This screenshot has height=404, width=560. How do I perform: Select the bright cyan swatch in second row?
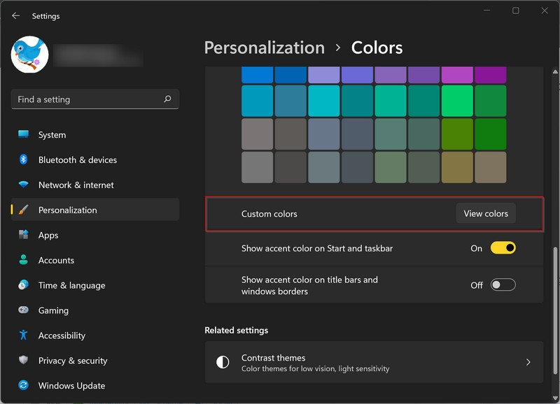[323, 101]
